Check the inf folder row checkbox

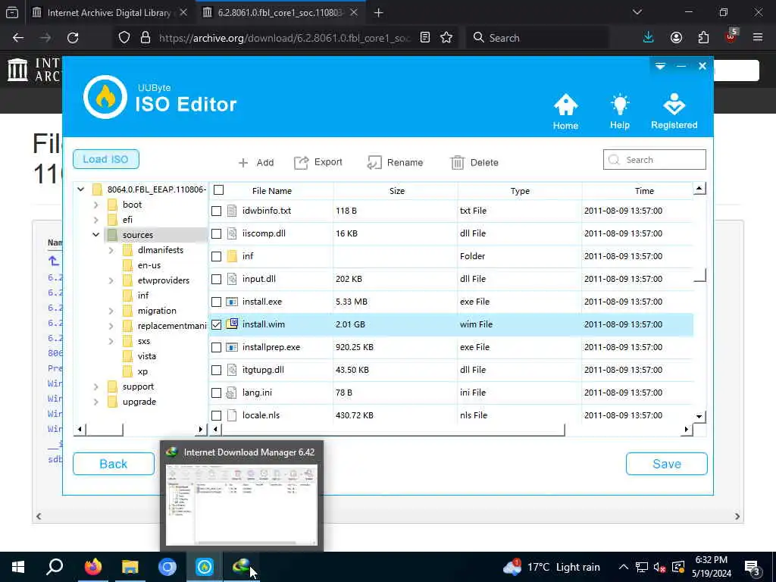click(216, 256)
